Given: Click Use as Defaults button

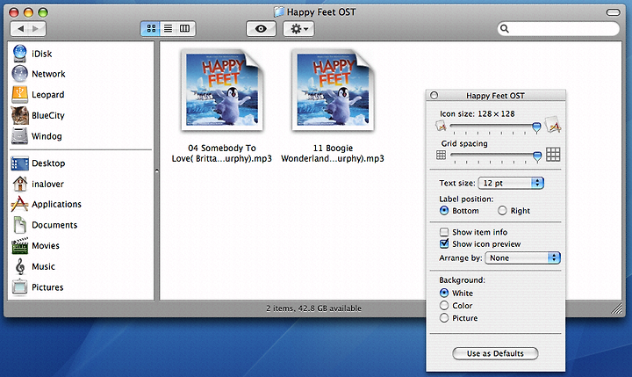Looking at the screenshot, I should tap(495, 353).
